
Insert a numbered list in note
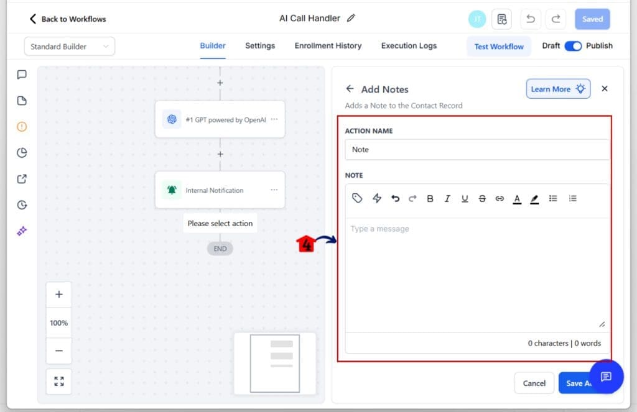573,199
